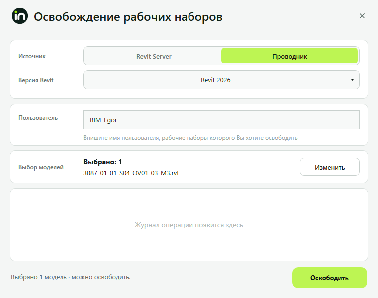Click the Пользователь label
Viewport: 378px width, 298px height.
pyautogui.click(x=38, y=118)
